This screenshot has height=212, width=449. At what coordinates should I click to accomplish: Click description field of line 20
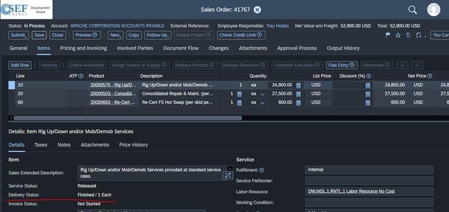pos(177,94)
